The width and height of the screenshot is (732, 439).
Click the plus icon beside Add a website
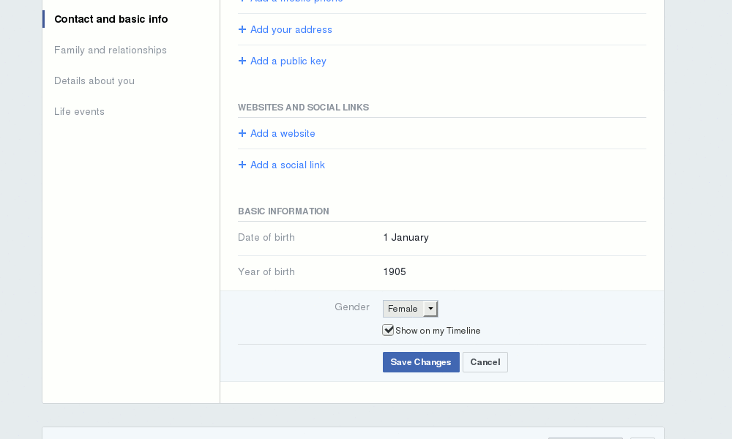(242, 134)
